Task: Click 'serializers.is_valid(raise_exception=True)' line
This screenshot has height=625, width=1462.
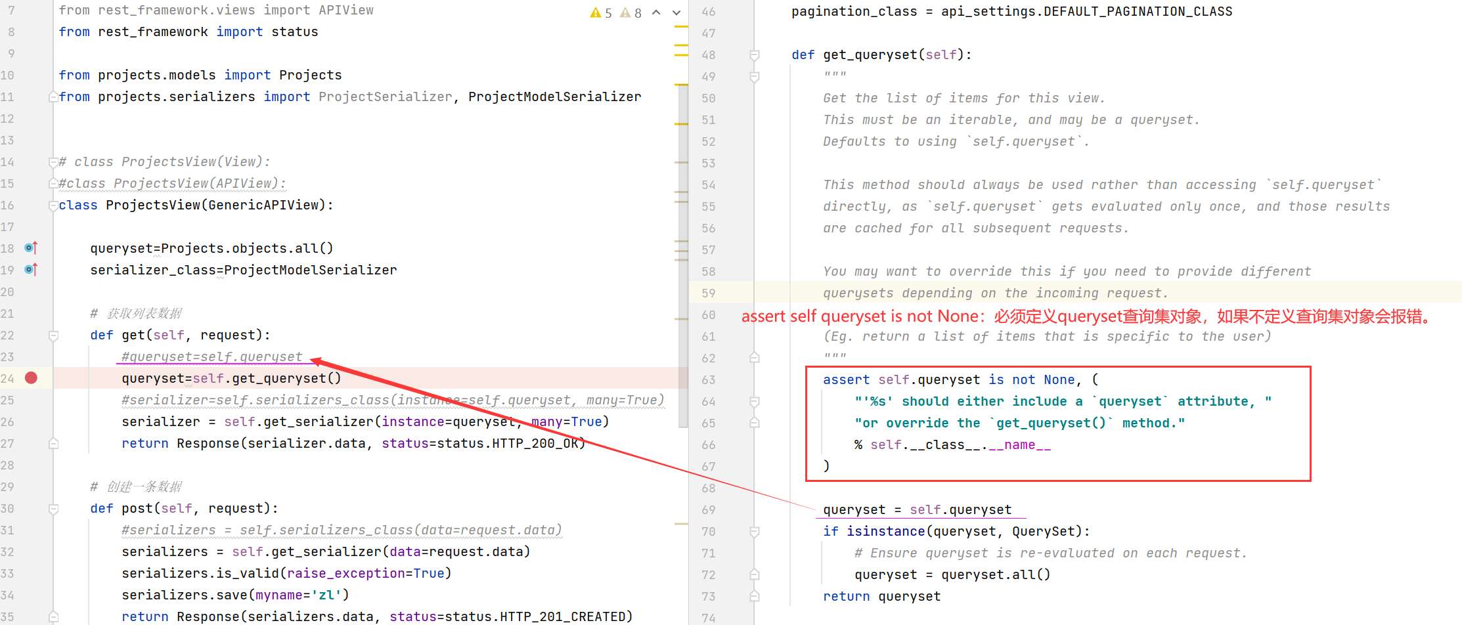Action: (286, 573)
